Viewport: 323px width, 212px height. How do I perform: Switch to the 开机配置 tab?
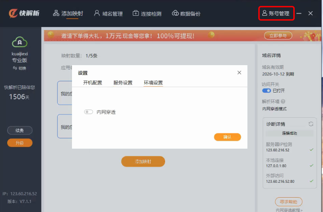point(93,83)
